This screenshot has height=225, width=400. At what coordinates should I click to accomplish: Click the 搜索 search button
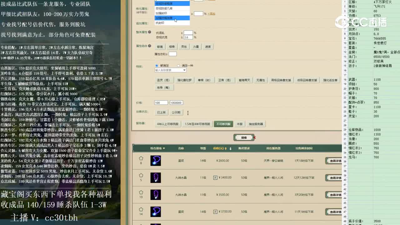click(x=244, y=137)
